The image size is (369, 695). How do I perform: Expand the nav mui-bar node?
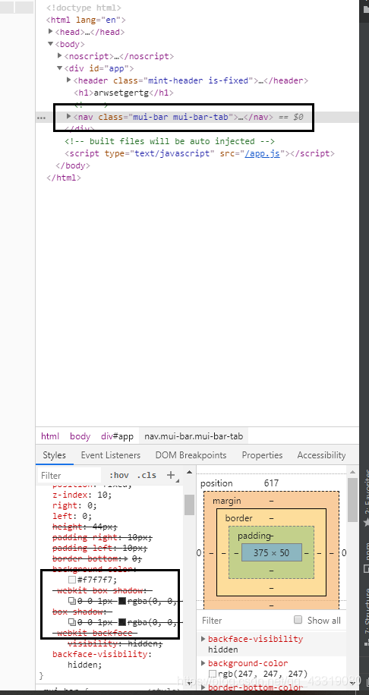(69, 117)
